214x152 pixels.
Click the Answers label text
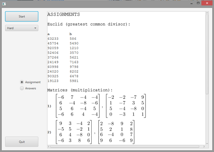30,88
